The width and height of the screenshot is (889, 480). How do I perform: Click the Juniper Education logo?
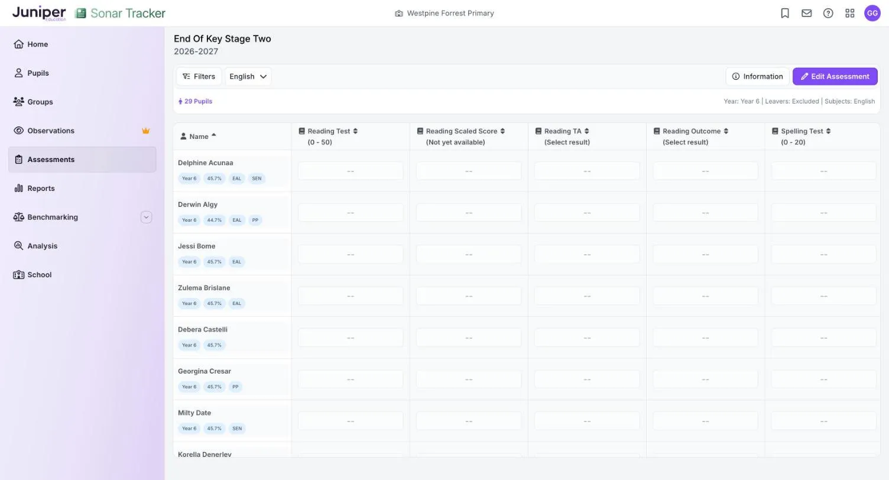[39, 13]
